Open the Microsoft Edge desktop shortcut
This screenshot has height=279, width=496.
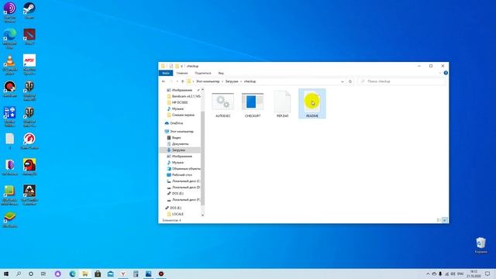point(10,38)
